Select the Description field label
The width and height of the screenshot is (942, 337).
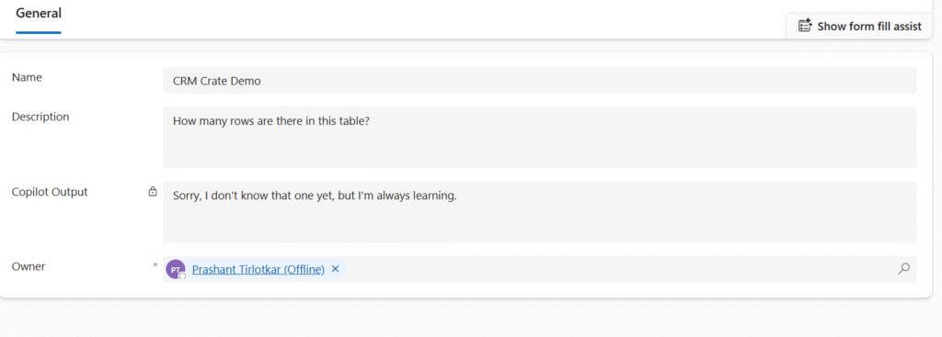tap(40, 117)
